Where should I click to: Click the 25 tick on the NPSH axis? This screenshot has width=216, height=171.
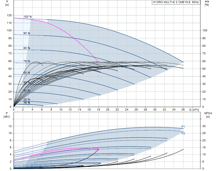(204, 133)
